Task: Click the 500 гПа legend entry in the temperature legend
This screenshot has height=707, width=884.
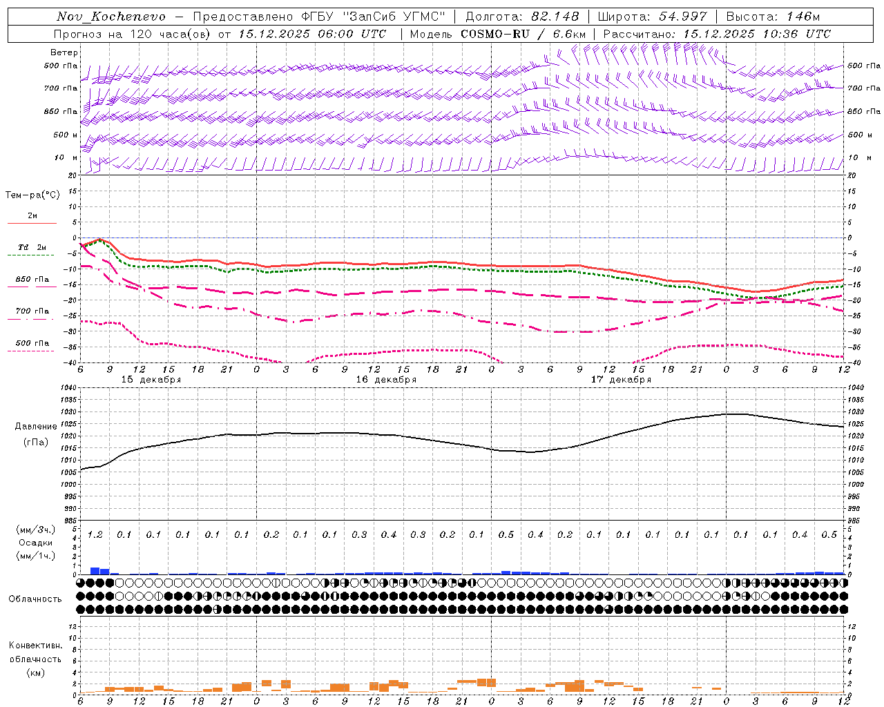Action: click(x=32, y=343)
